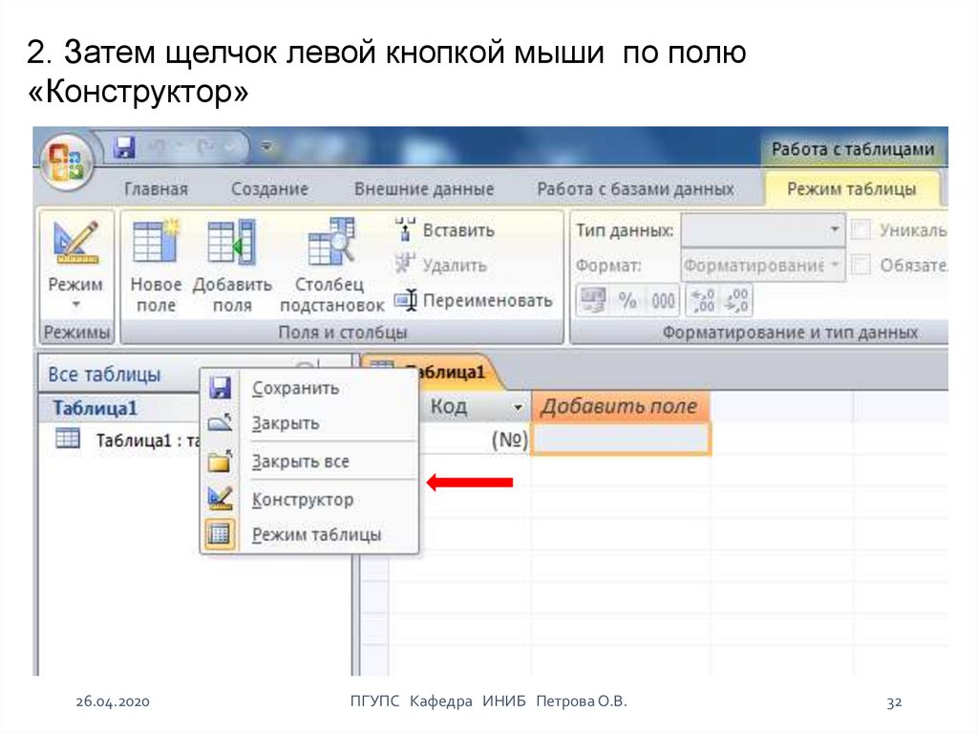Click the Новое поле icon

155,243
